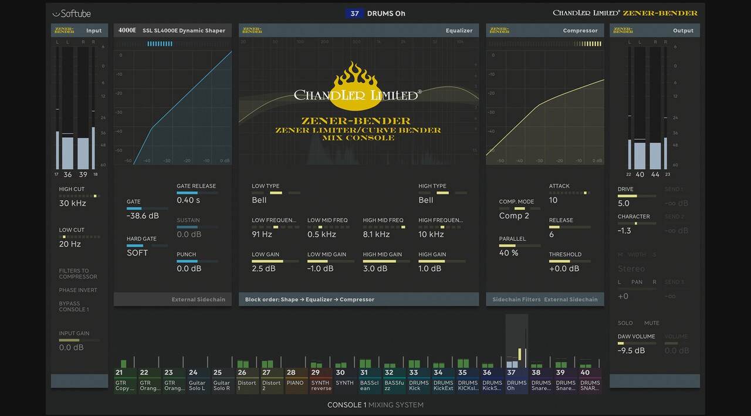
Task: Open the Equalizer section selector
Action: (x=459, y=31)
